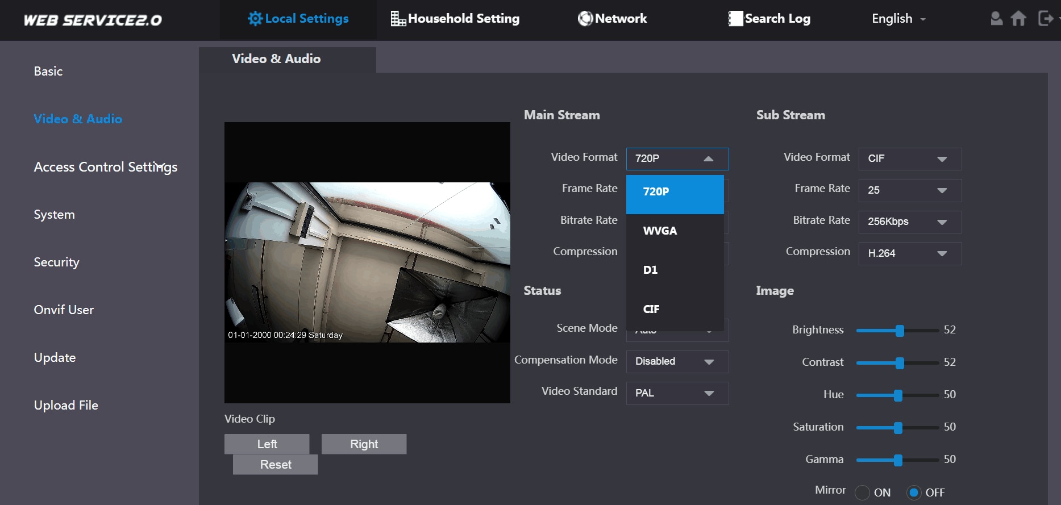Image resolution: width=1061 pixels, height=505 pixels.
Task: Open Sub Stream Video Format dropdown
Action: point(910,158)
